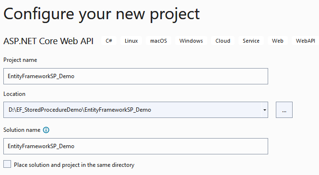Enable Place solution and project in same directory checkbox
319x175 pixels.
7,164
